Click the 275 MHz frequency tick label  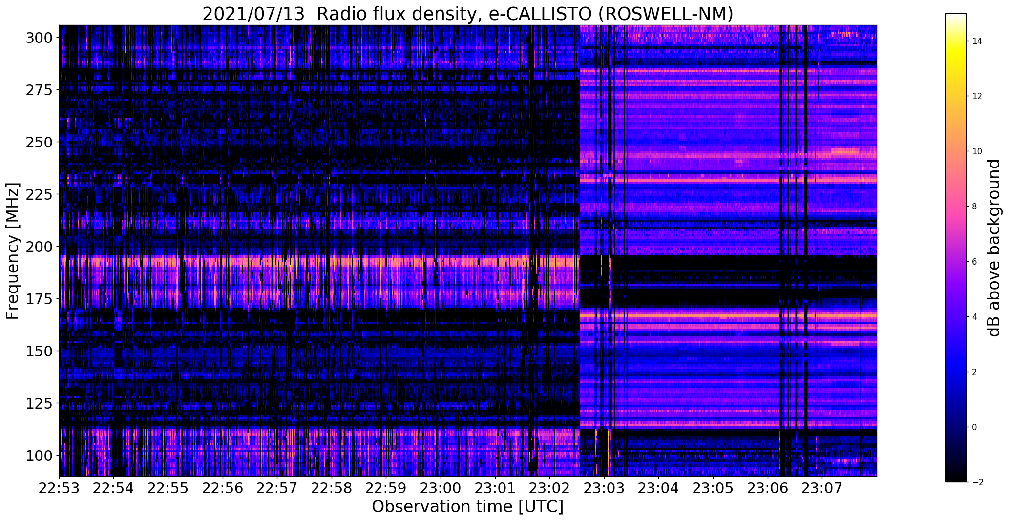point(39,90)
